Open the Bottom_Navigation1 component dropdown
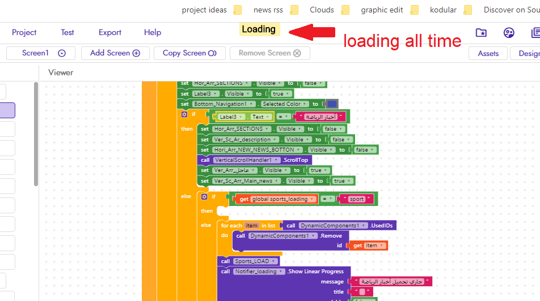The height and width of the screenshot is (301, 540). coord(224,104)
